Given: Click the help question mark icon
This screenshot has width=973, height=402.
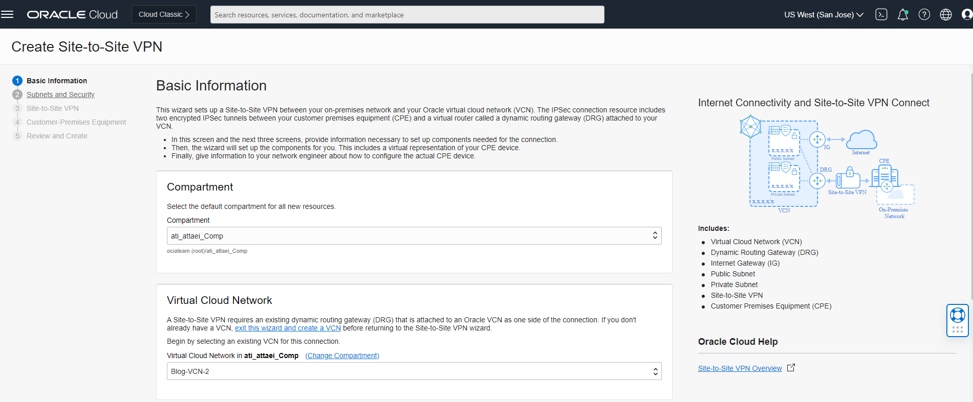Looking at the screenshot, I should coord(924,14).
